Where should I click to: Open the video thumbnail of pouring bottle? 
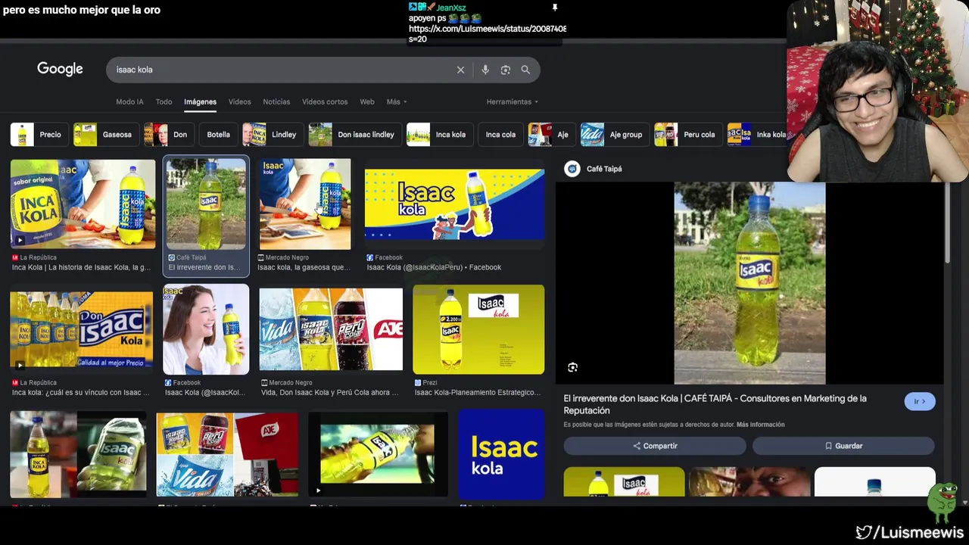[378, 454]
